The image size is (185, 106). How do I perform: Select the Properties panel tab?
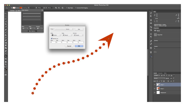pos(156,28)
